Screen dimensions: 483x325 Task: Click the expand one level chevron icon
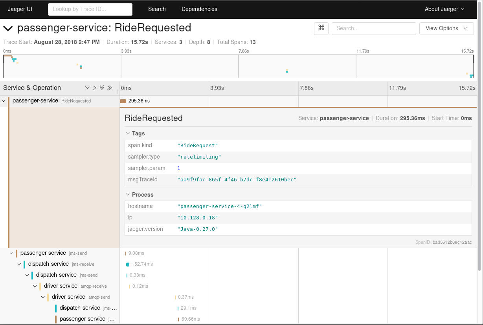tap(87, 88)
